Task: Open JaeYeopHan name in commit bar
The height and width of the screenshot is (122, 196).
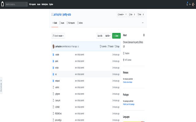Action: (x=58, y=46)
